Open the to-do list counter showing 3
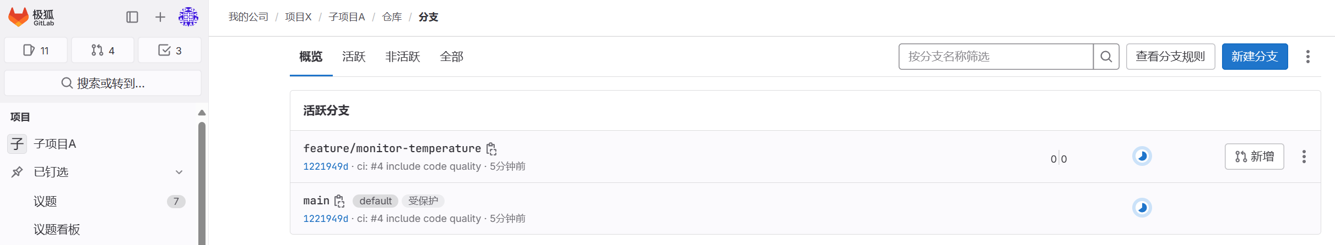This screenshot has width=1335, height=245. coord(170,51)
